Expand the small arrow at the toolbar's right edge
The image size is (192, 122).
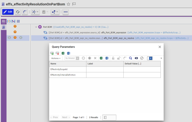tap(161, 58)
